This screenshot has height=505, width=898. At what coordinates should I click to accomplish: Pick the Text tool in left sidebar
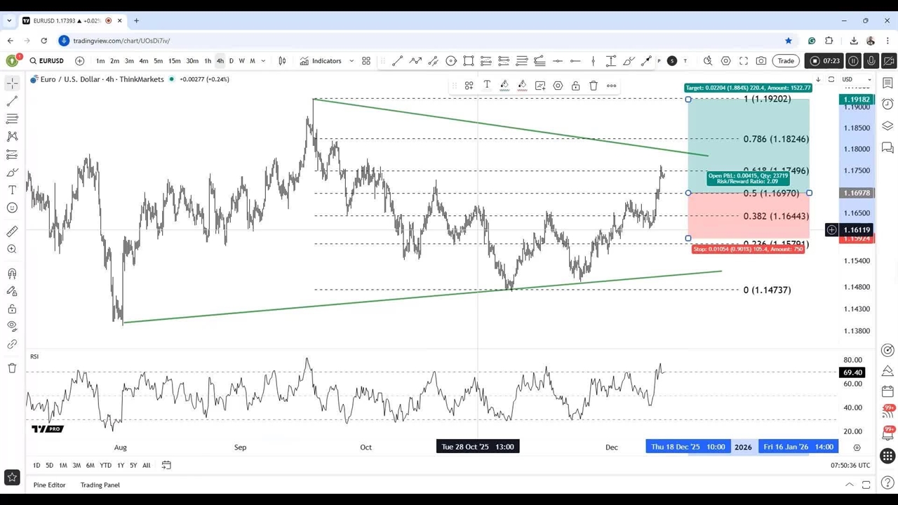12,190
